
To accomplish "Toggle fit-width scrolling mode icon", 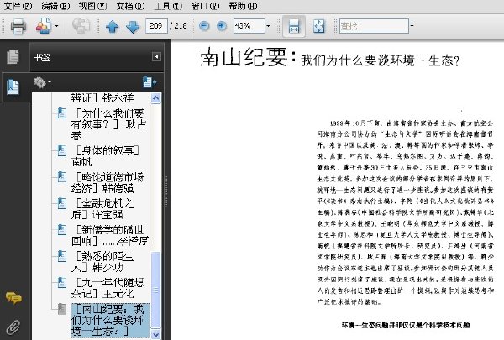I will click(x=294, y=26).
